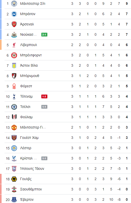Click the Chelsea club crest
Viewport: 131px width, 203px height.
(14, 107)
